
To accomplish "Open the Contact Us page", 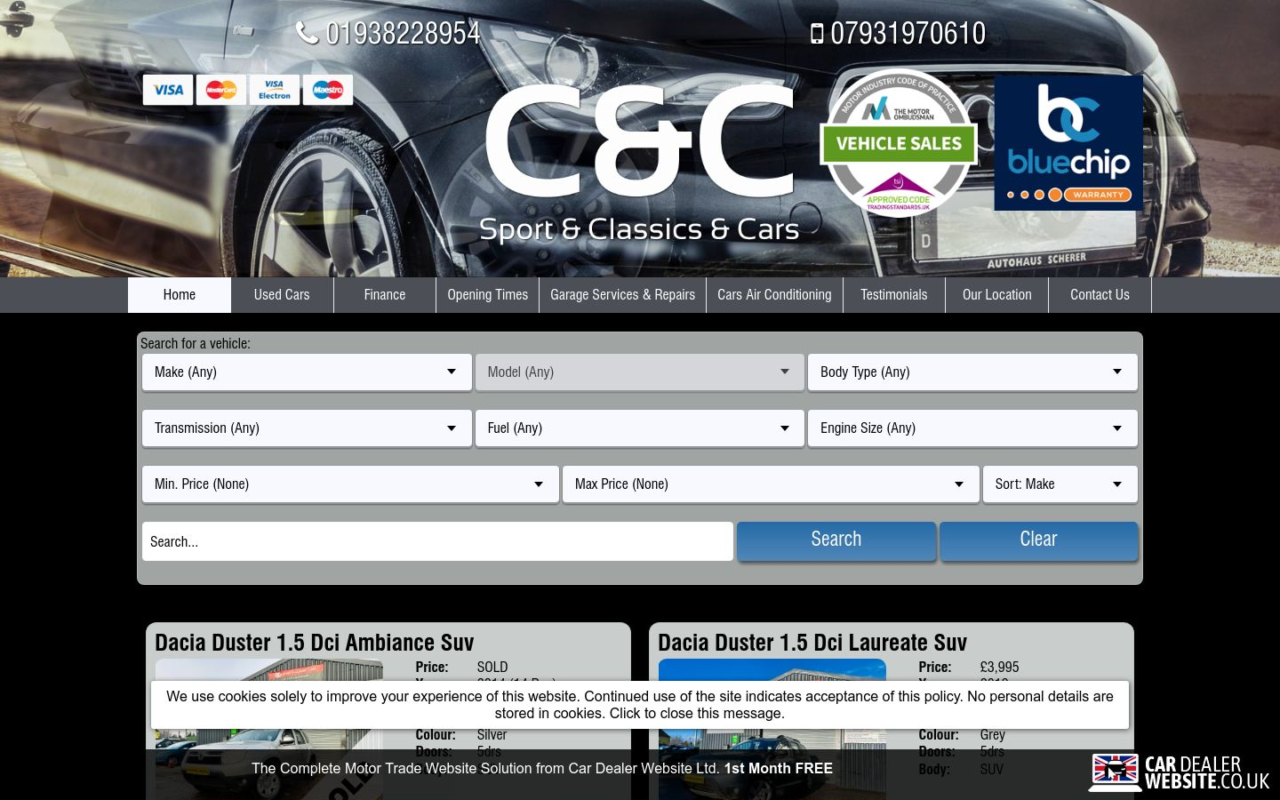I will click(1100, 295).
